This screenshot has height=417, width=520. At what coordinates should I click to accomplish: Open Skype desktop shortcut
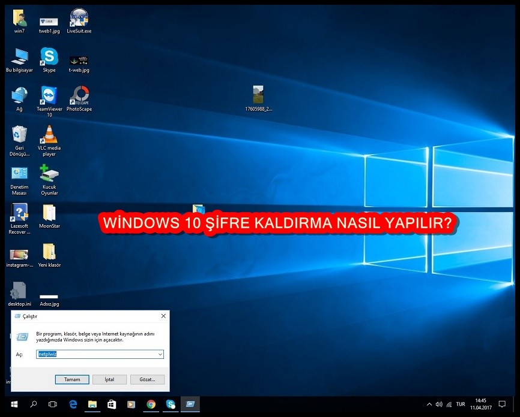point(49,58)
